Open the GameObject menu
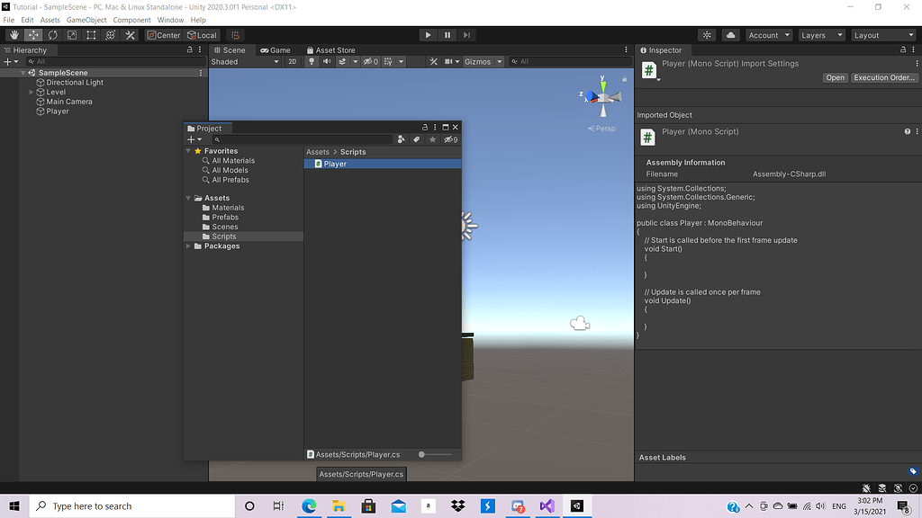Viewport: 922px width, 518px height. click(x=87, y=19)
